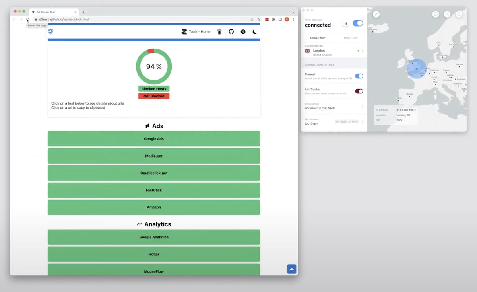Open the GitHub icon link
This screenshot has height=292, width=477.
pyautogui.click(x=231, y=31)
